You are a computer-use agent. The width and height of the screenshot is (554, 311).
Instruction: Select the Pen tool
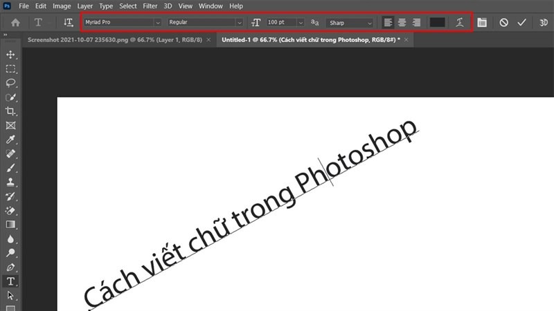click(10, 267)
